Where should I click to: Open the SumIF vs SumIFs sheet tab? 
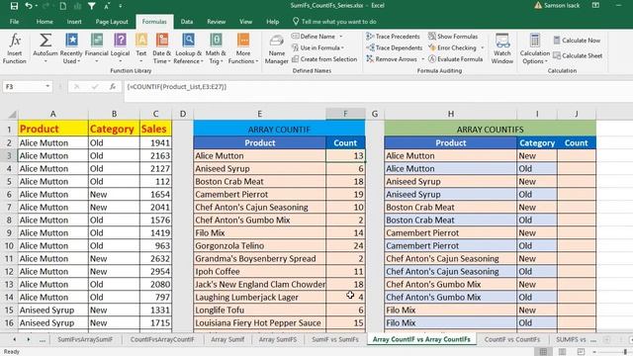click(335, 339)
